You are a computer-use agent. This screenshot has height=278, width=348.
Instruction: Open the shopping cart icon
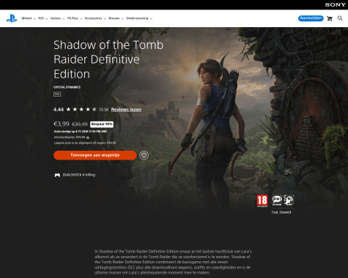(330, 18)
